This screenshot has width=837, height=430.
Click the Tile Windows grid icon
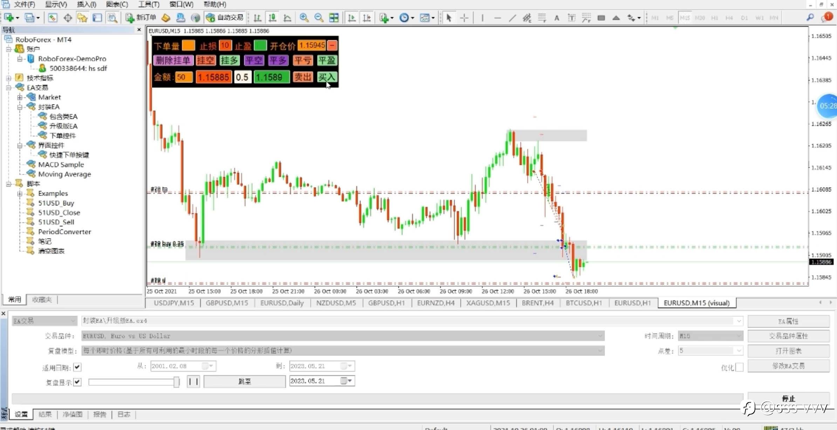(334, 18)
